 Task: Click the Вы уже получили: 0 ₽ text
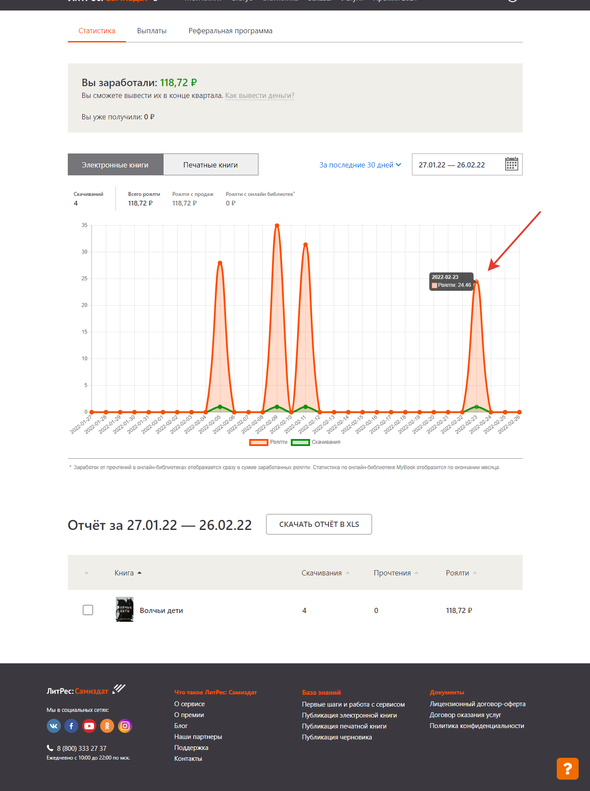pos(118,117)
